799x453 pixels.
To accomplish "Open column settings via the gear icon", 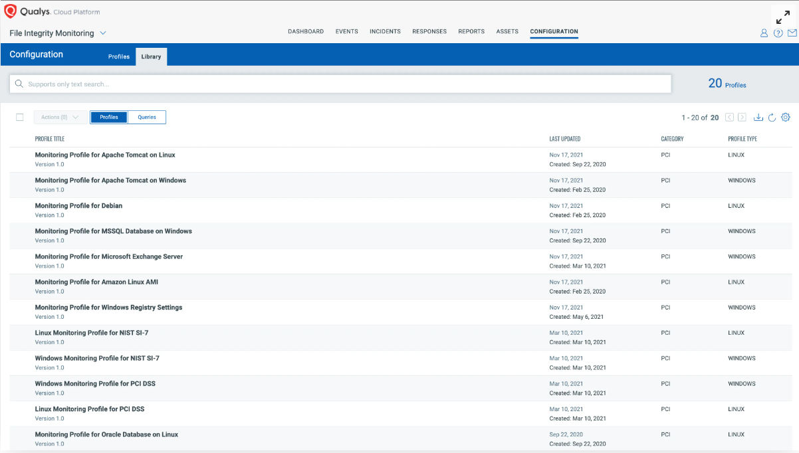I will point(785,117).
